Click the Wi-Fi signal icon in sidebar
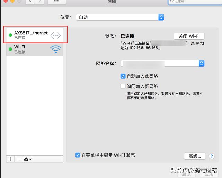This screenshot has height=178, width=222. 55,49
